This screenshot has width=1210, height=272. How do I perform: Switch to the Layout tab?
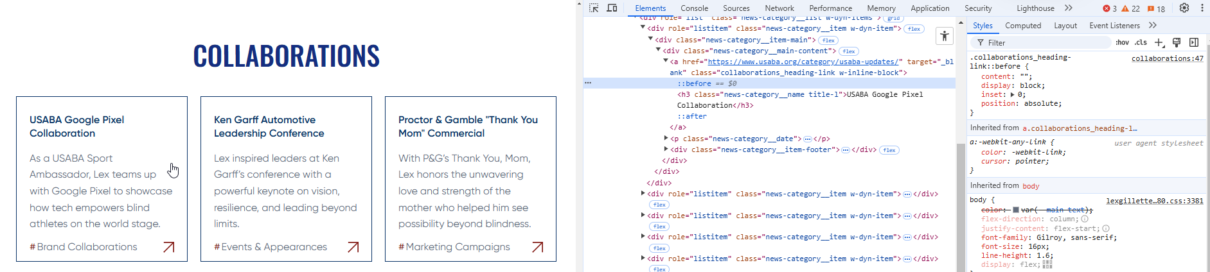(1065, 26)
